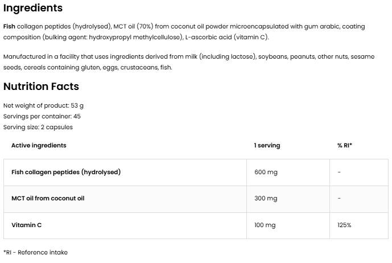Click the Nutrition Facts heading
This screenshot has width=392, height=263.
(x=41, y=87)
